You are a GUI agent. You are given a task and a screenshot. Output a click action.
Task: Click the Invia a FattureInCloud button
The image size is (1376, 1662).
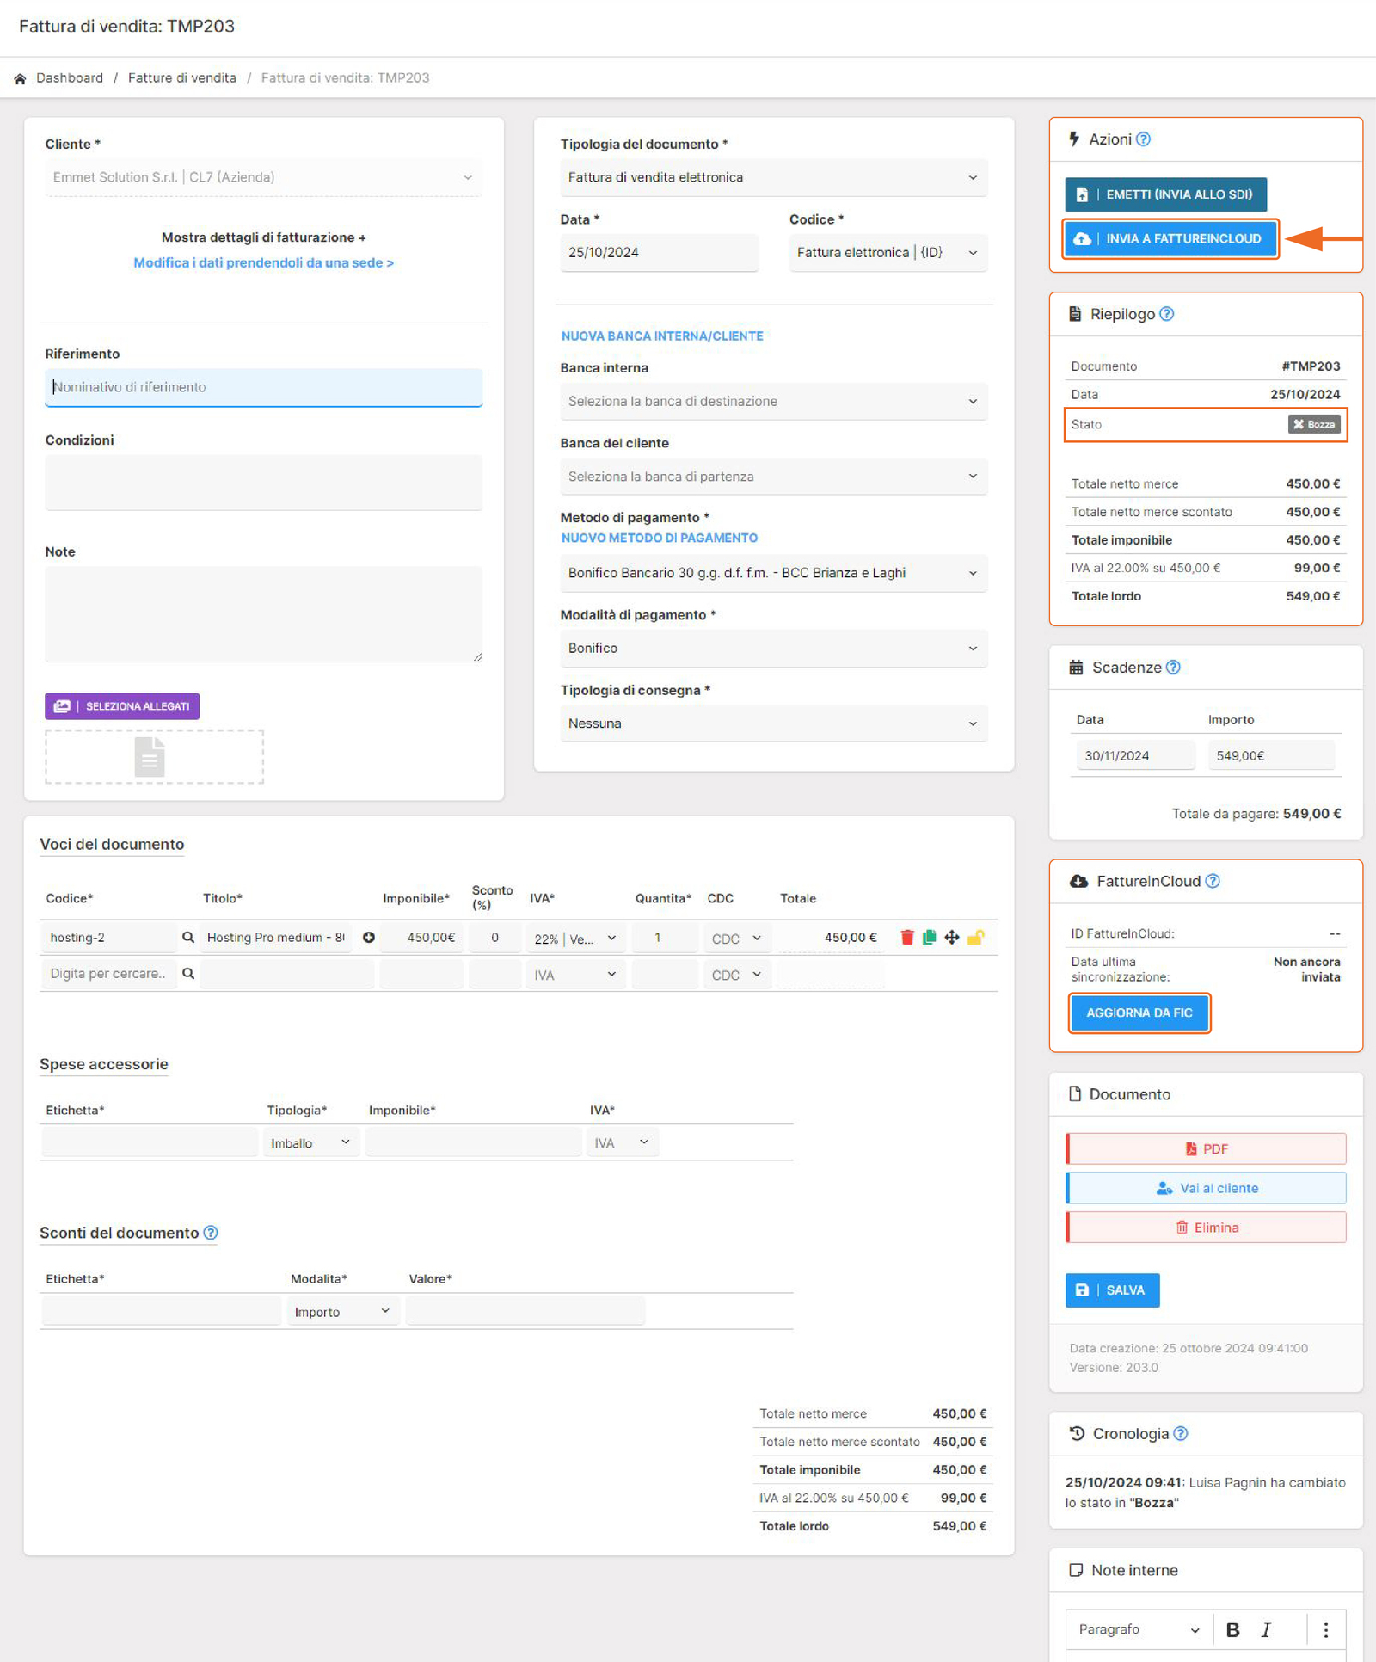1170,239
